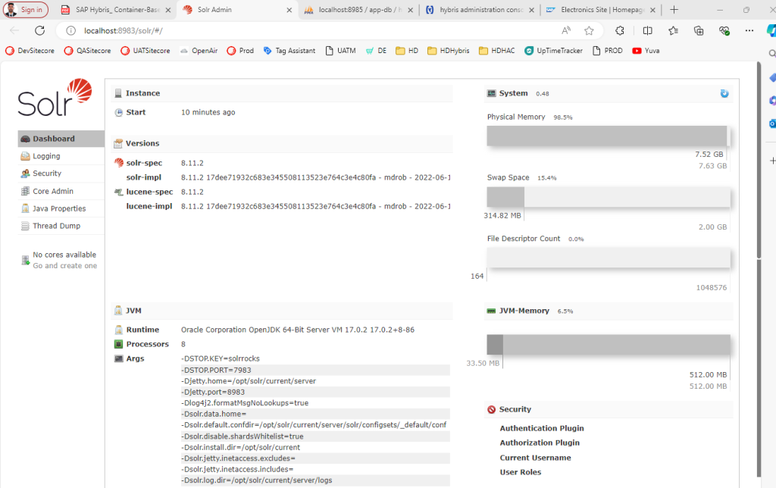Open Thread Dump page

(56, 226)
